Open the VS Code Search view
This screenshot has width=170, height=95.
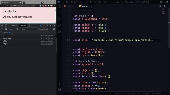point(59,13)
